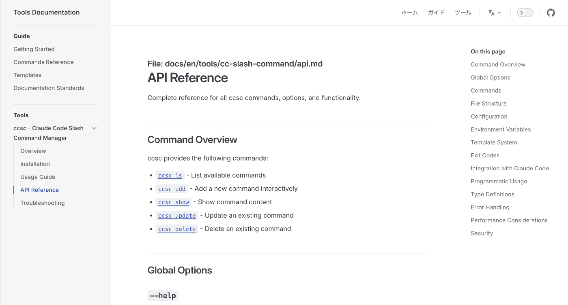This screenshot has height=305, width=568.
Task: Jump to Command Overview in page outline
Action: [x=498, y=64]
